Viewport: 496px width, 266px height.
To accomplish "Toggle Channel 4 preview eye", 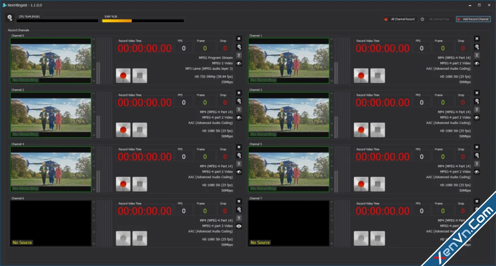I will pyautogui.click(x=239, y=172).
